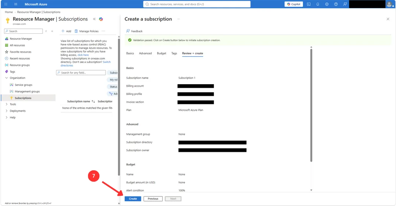Go to Home breadcrumb
This screenshot has height=206, width=396.
pyautogui.click(x=9, y=12)
